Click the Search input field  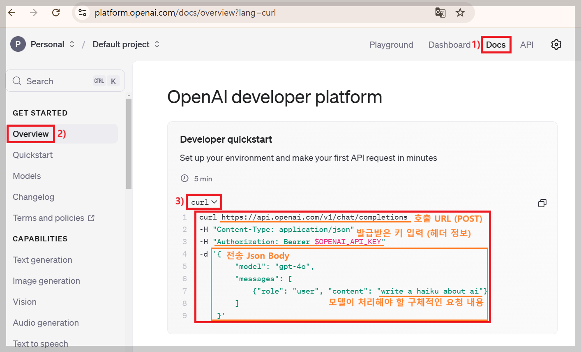click(x=65, y=81)
